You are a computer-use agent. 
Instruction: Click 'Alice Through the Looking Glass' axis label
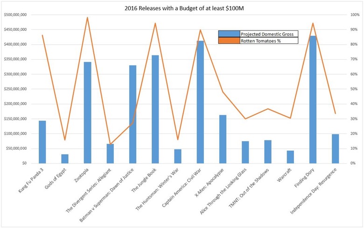coord(223,191)
